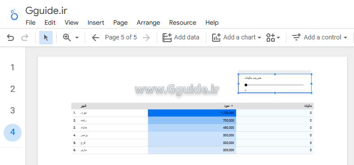Activate the selection mode cursor tool

[x=46, y=38]
